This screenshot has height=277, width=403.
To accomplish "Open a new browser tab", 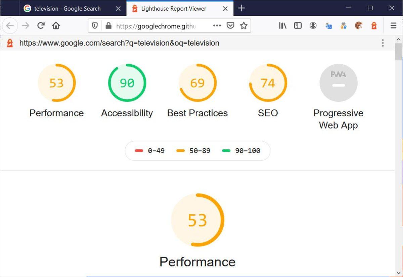I will coord(241,8).
